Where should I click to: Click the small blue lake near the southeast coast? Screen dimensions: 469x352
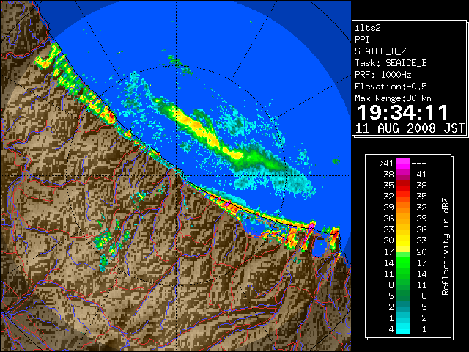319,247
